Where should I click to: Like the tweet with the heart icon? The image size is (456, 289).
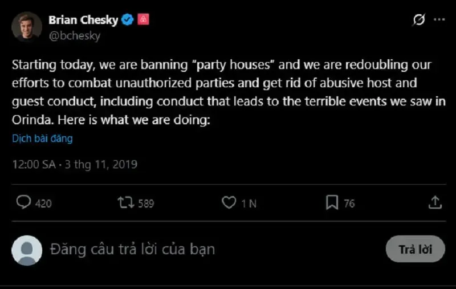click(229, 202)
